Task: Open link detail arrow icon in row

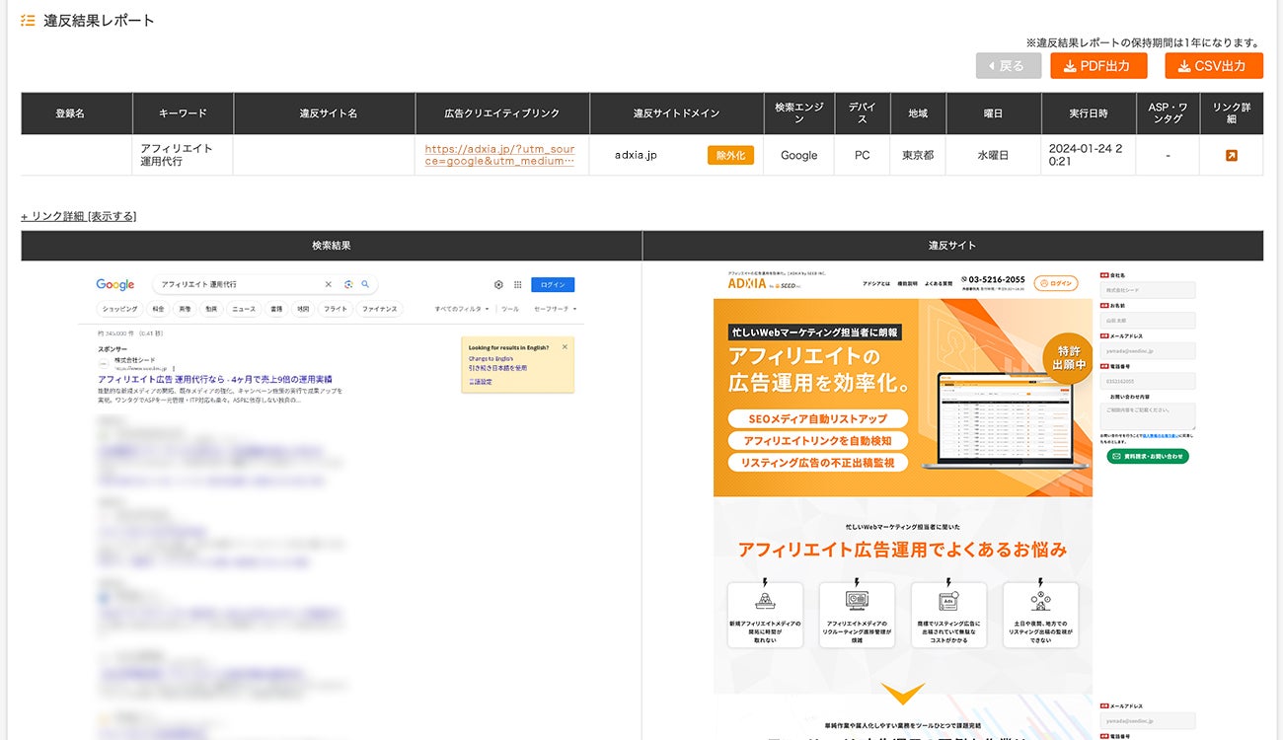Action: coord(1231,155)
